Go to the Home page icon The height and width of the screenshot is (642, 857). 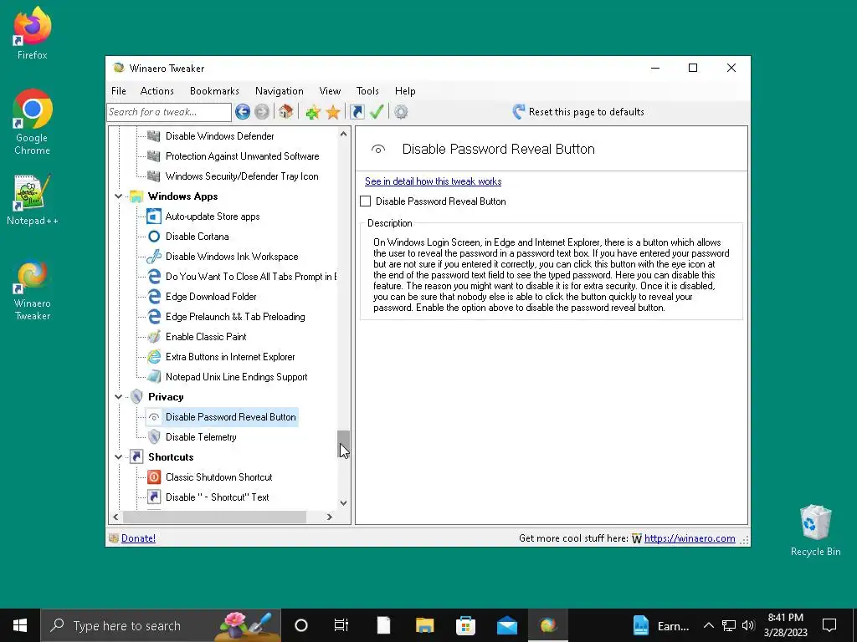[285, 112]
